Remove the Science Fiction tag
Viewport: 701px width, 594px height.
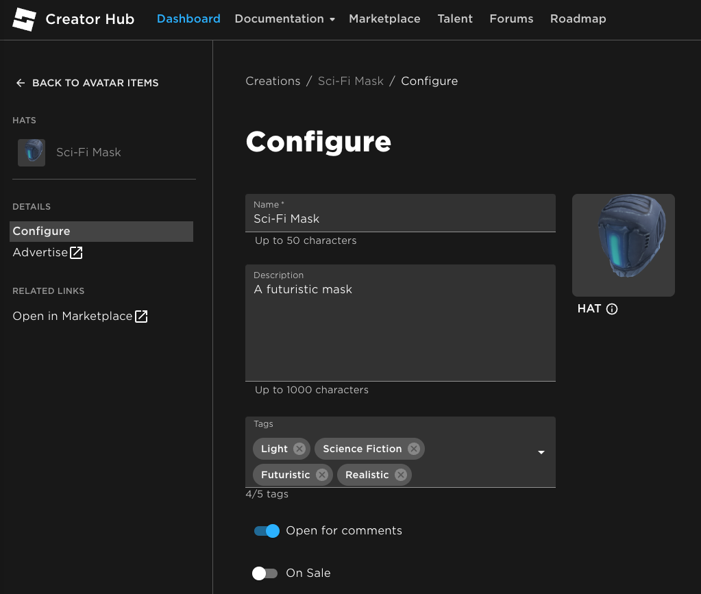413,449
